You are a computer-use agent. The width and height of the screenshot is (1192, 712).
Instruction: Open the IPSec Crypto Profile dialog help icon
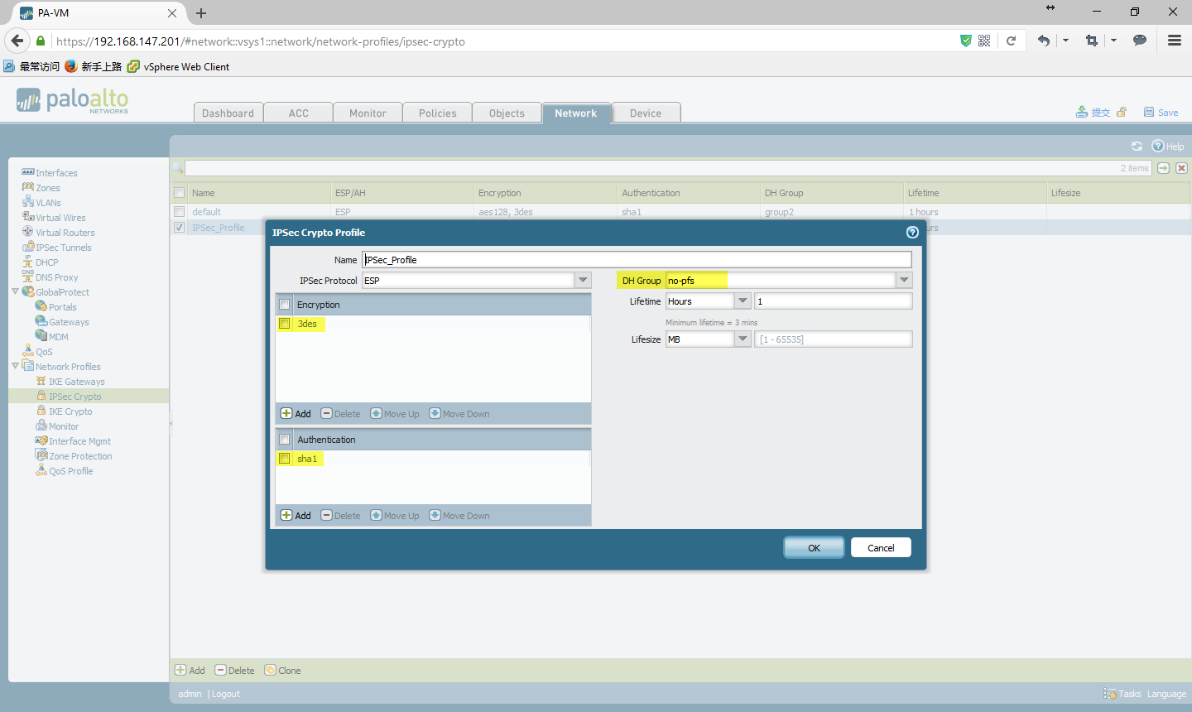pyautogui.click(x=912, y=233)
